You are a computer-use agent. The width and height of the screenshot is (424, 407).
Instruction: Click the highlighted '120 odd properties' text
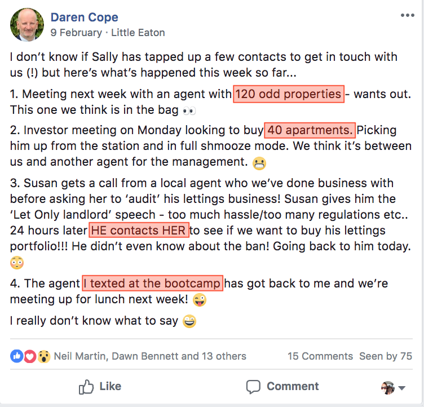pos(288,94)
